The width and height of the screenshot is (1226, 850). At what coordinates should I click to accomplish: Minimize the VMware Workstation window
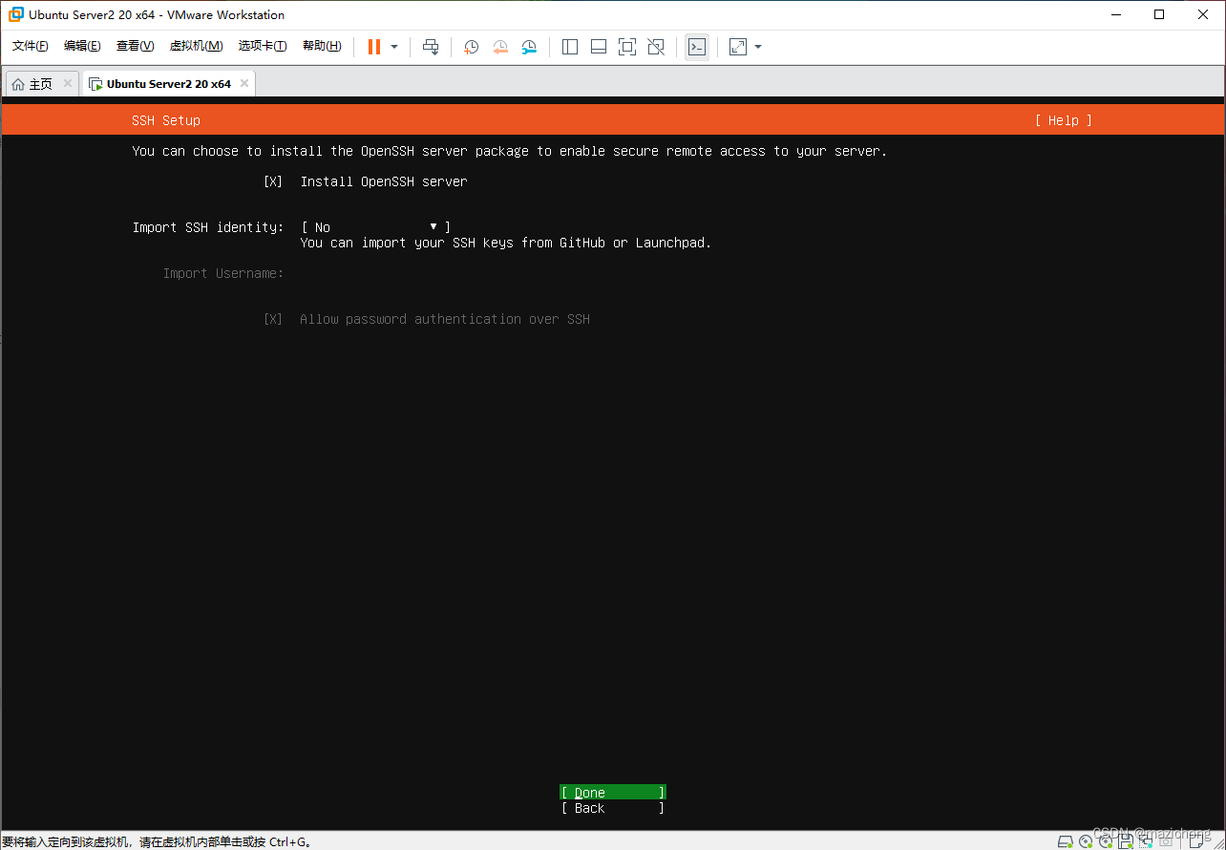(x=1114, y=14)
